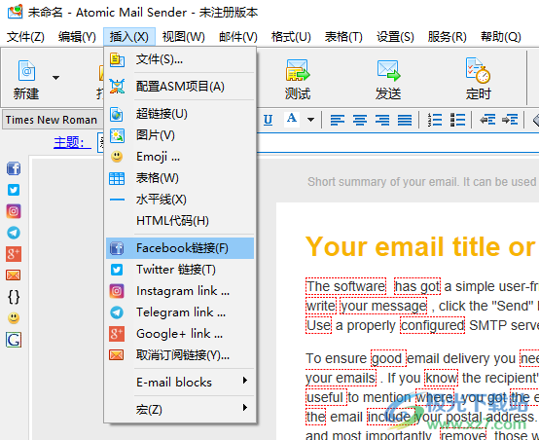Click the Test (测试) toolbar icon

click(x=298, y=71)
